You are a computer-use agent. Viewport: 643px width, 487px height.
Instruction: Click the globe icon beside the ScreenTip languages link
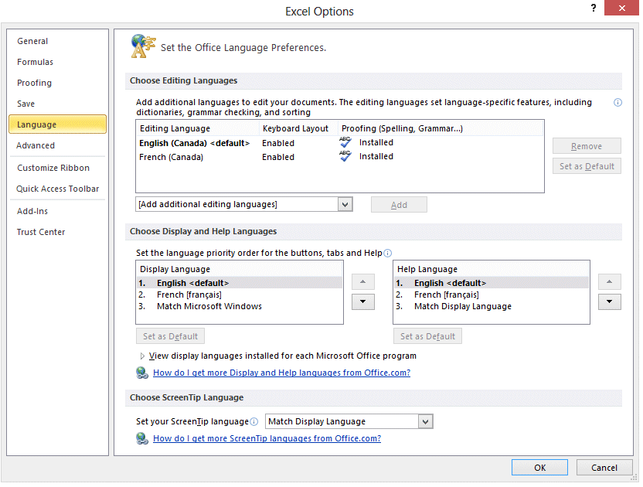tap(143, 438)
